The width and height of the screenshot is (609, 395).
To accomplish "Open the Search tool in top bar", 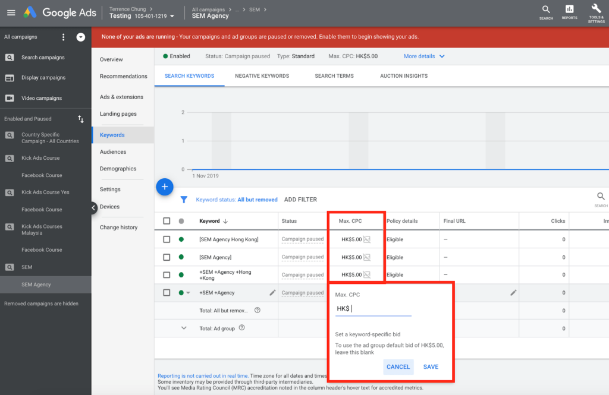I will click(x=546, y=12).
